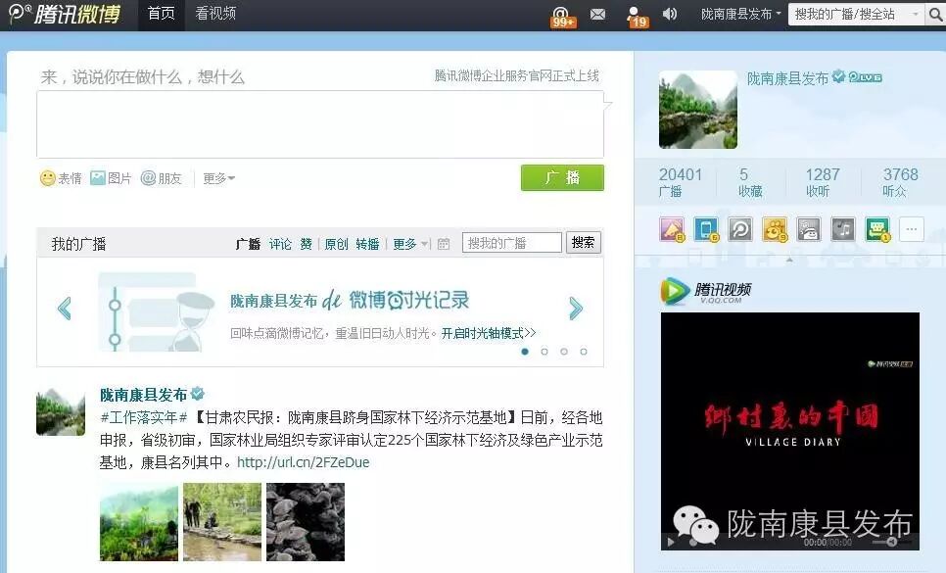Click the green 广播 publish button

[x=562, y=177]
